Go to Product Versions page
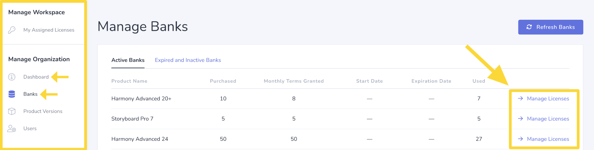Screen dimensions: 594x150 point(43,111)
